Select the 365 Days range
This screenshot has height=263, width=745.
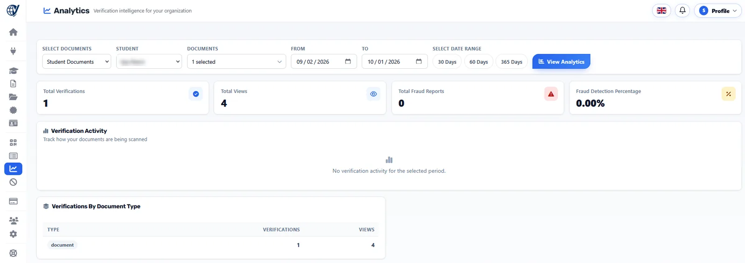(x=511, y=62)
